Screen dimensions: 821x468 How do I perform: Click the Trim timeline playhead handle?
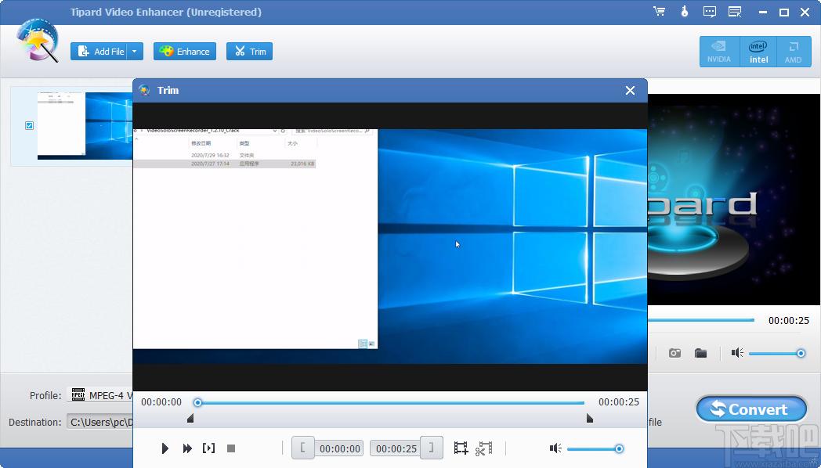(x=197, y=402)
